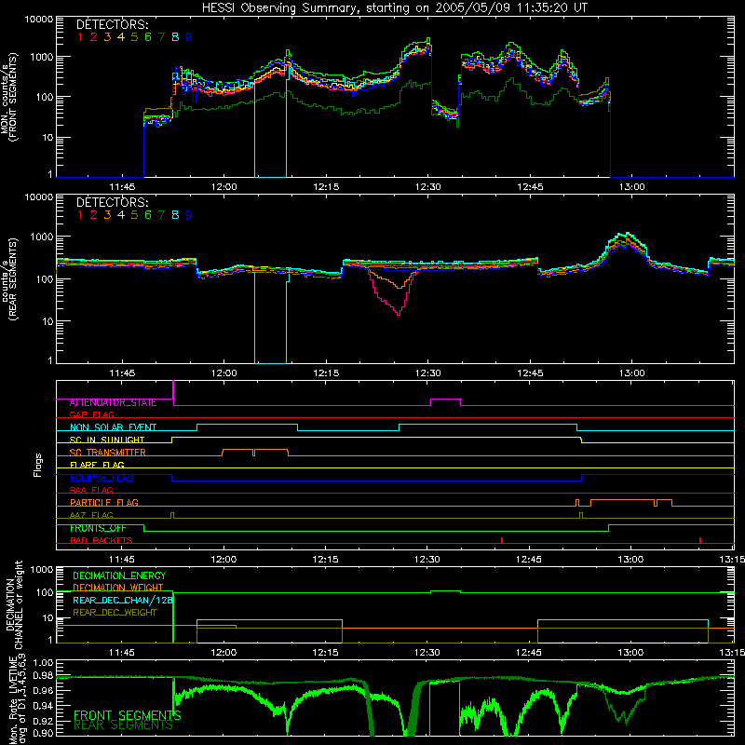Click '12:45' tick under rear segments plot
Viewport: 745px width, 745px height.
(530, 373)
